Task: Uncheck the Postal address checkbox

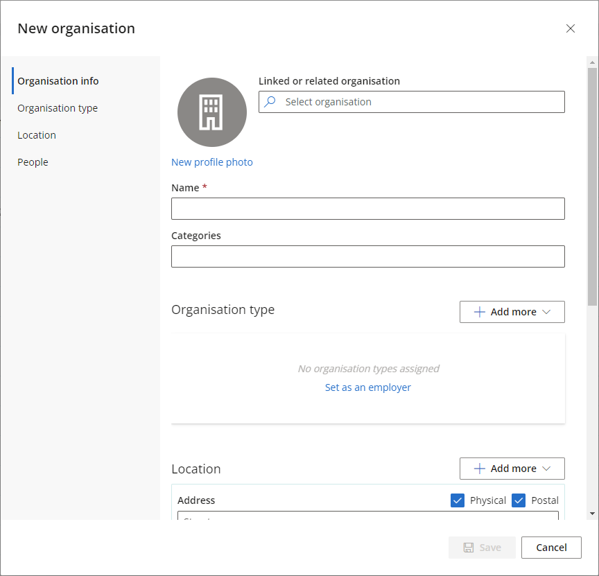Action: coord(519,500)
